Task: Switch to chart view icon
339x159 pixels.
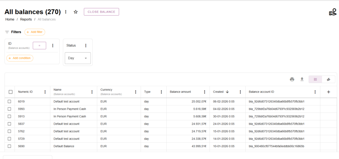Action: click(328, 79)
